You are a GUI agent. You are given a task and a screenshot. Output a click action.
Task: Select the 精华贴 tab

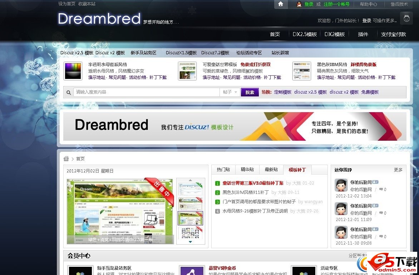(x=247, y=170)
